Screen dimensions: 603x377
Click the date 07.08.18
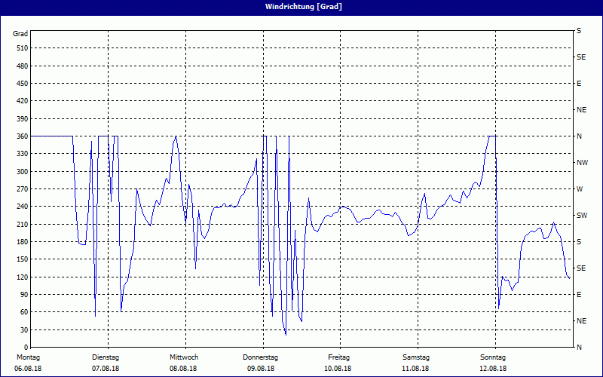106,369
